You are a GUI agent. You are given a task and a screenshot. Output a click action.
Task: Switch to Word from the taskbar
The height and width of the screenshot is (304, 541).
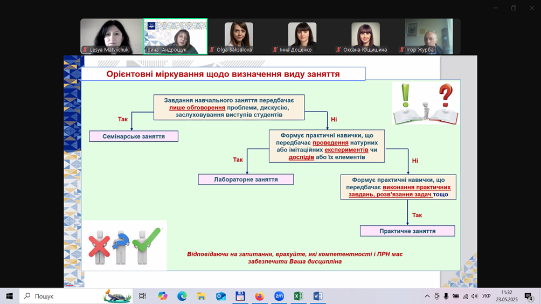[318, 296]
